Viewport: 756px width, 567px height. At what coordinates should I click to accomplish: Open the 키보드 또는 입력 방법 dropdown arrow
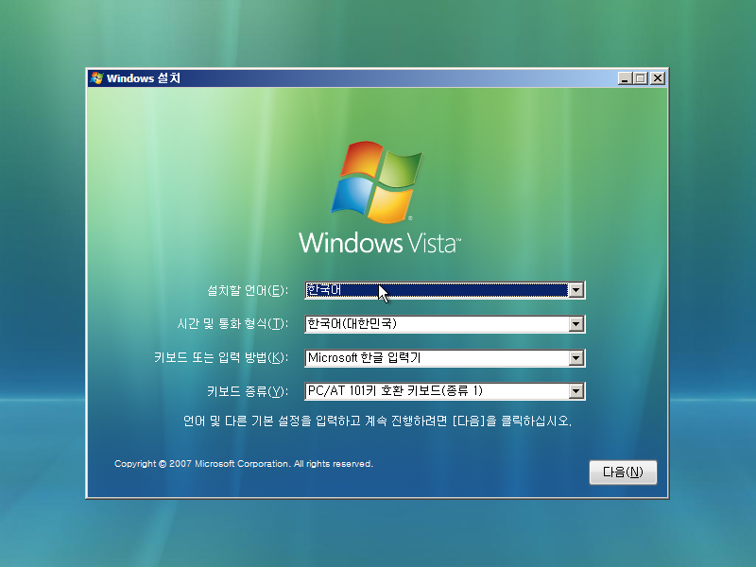[x=576, y=358]
